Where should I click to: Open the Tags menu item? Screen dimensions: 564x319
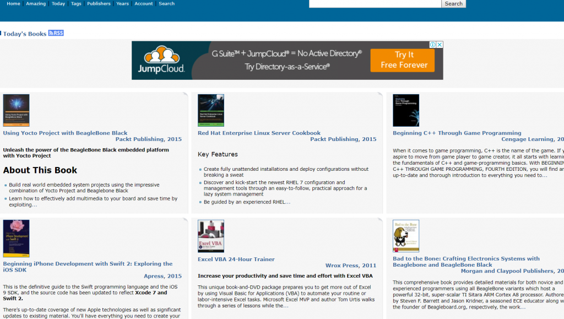76,4
